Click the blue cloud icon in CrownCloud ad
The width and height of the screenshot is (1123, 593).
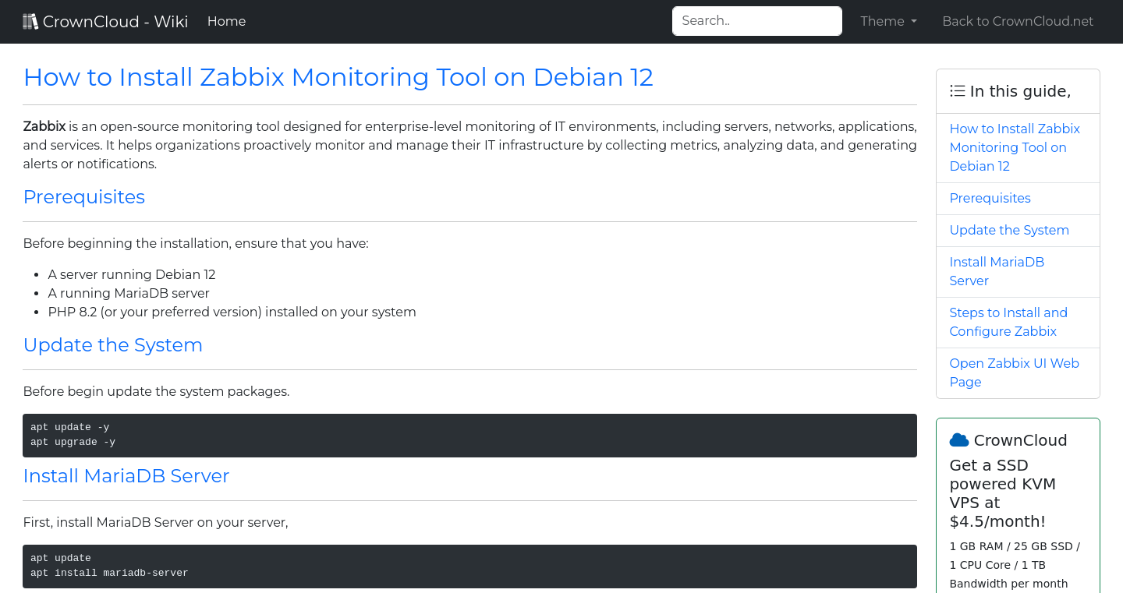click(x=958, y=440)
